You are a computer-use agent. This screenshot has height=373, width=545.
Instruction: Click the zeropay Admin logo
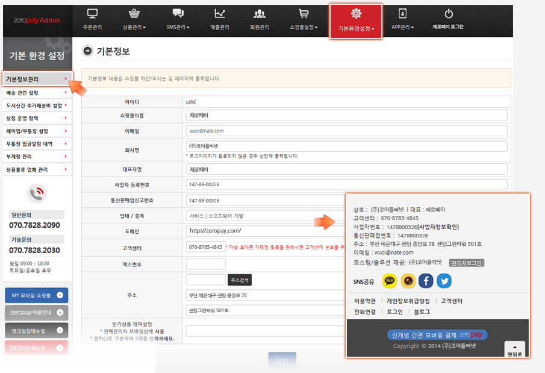pyautogui.click(x=37, y=20)
